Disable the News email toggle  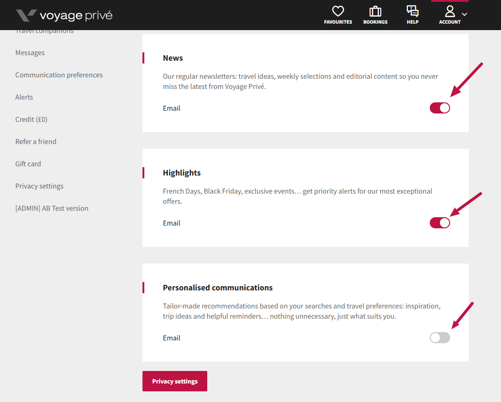tap(439, 108)
